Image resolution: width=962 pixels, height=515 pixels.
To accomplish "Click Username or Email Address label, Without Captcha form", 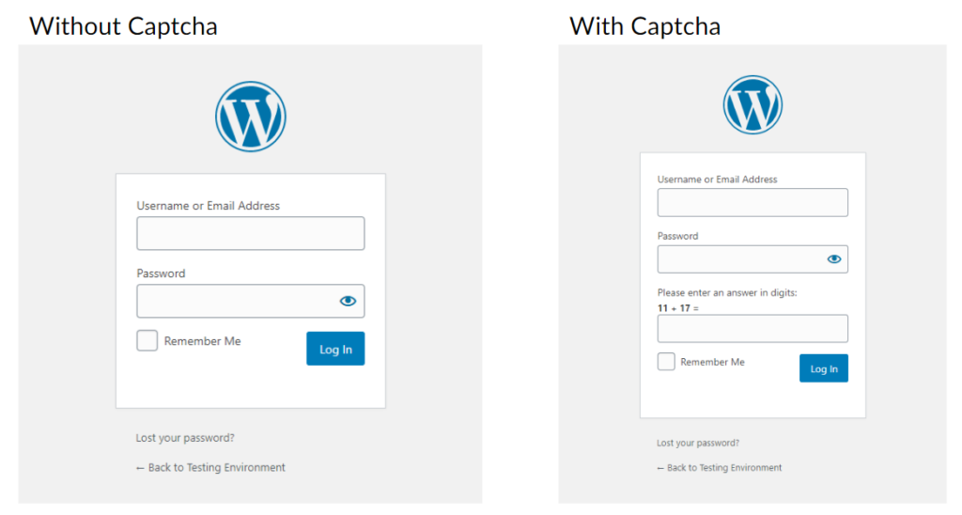I will 208,206.
